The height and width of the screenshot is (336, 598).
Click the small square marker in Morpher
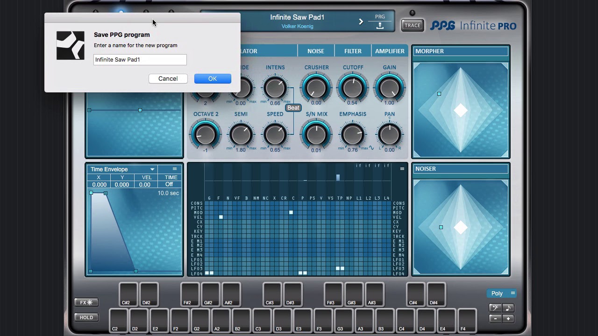pos(439,94)
